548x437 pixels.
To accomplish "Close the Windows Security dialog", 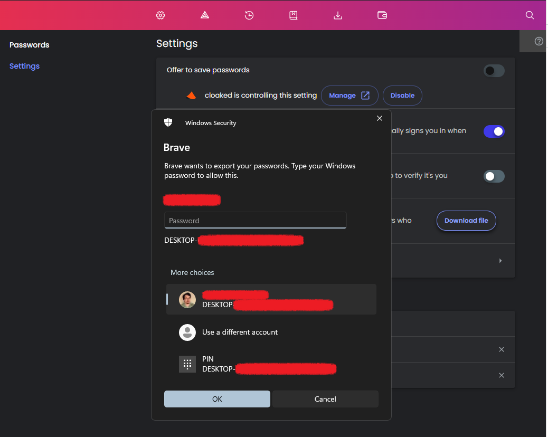I will tap(380, 118).
